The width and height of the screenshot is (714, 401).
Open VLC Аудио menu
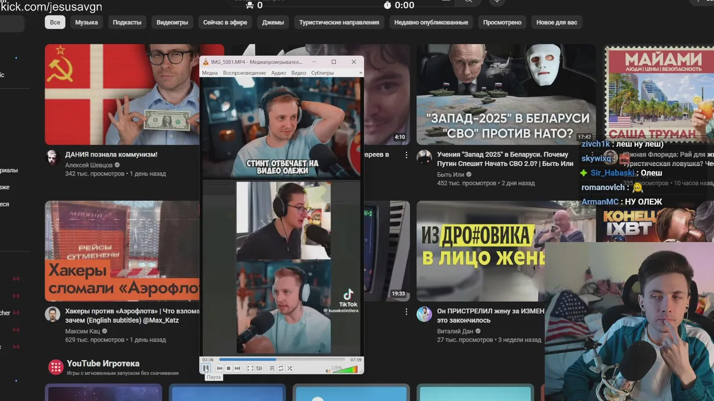point(278,73)
